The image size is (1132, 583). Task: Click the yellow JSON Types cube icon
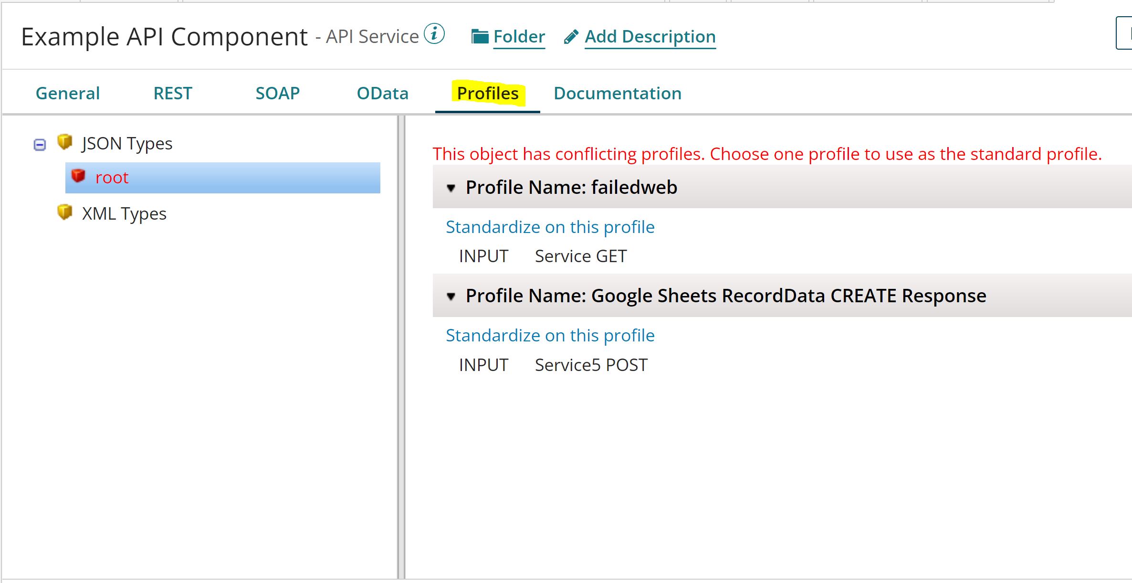[x=64, y=142]
